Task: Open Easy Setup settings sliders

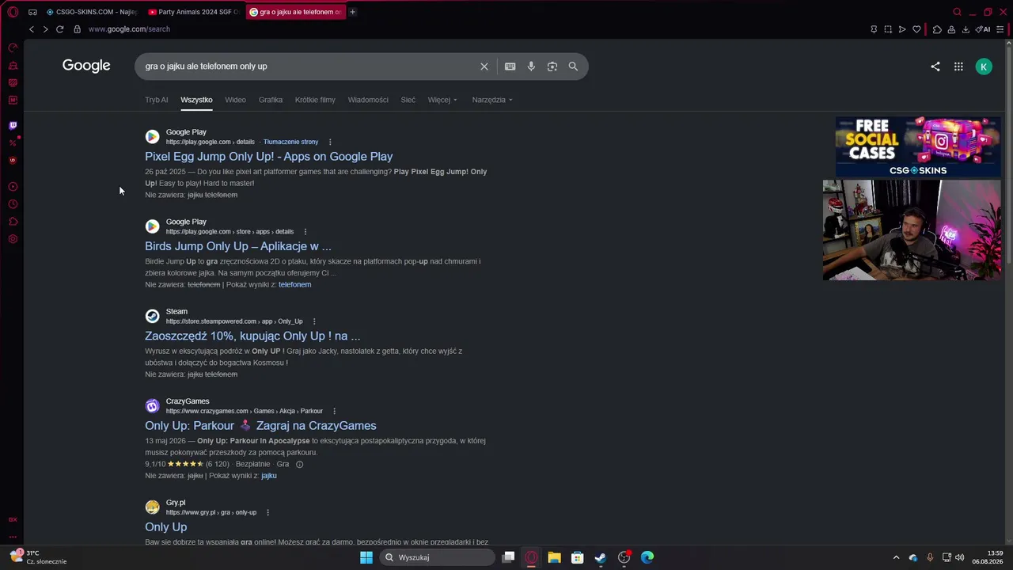Action: tap(1000, 29)
